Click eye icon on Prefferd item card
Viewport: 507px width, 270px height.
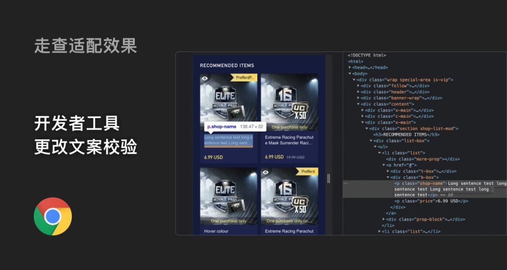[265, 172]
